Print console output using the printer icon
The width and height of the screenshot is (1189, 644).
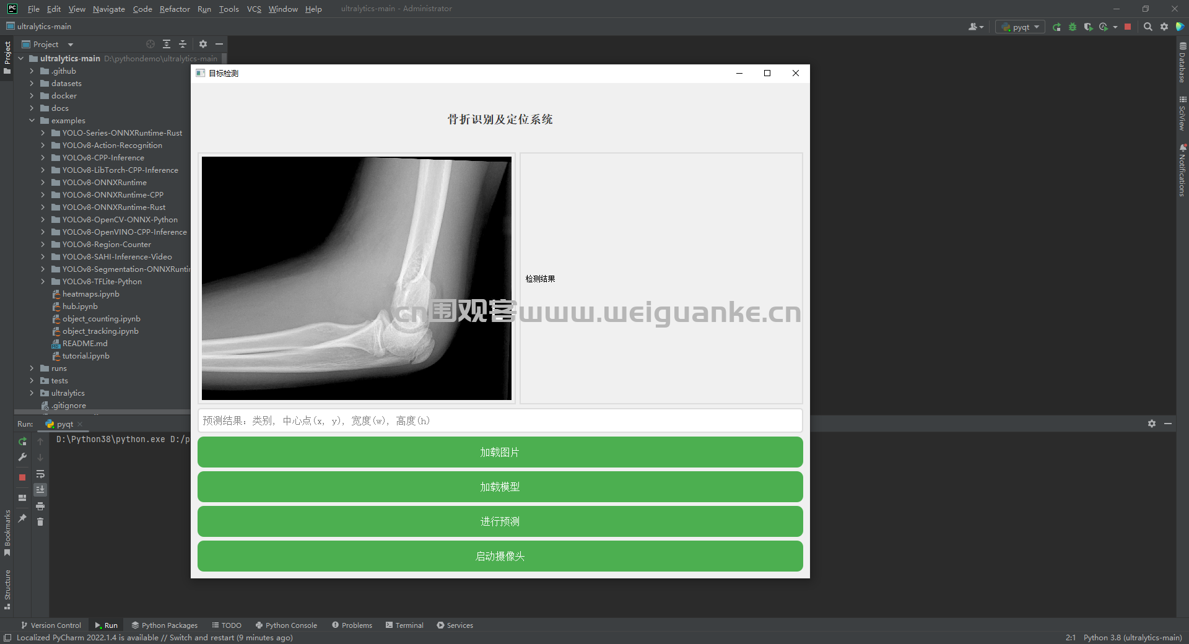[x=40, y=506]
